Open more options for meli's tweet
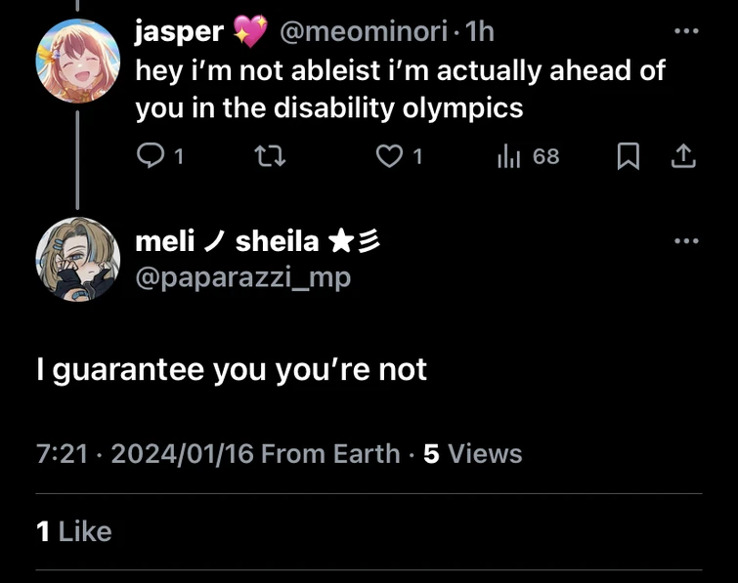Image resolution: width=738 pixels, height=583 pixels. coord(686,240)
